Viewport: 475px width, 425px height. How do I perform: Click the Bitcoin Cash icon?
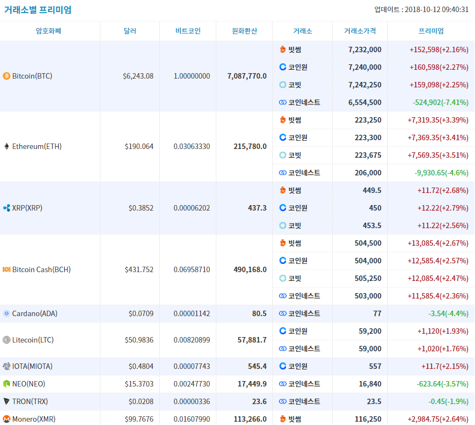point(7,269)
